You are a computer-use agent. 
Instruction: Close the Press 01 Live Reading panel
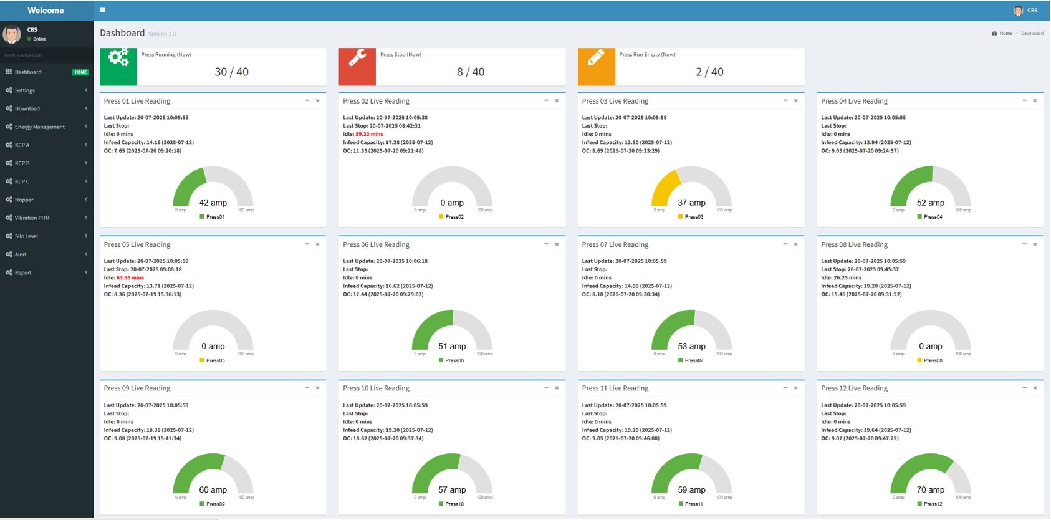[x=318, y=100]
